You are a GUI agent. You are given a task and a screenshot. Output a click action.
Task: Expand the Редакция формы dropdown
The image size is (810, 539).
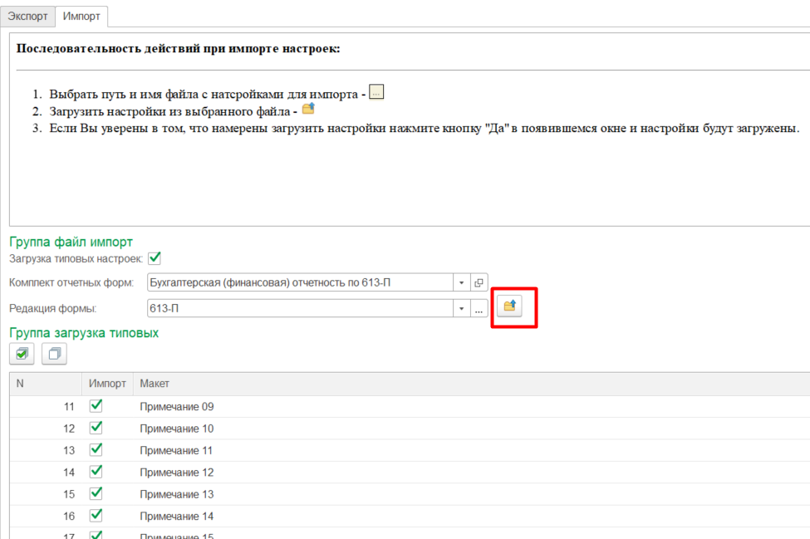[x=461, y=309]
